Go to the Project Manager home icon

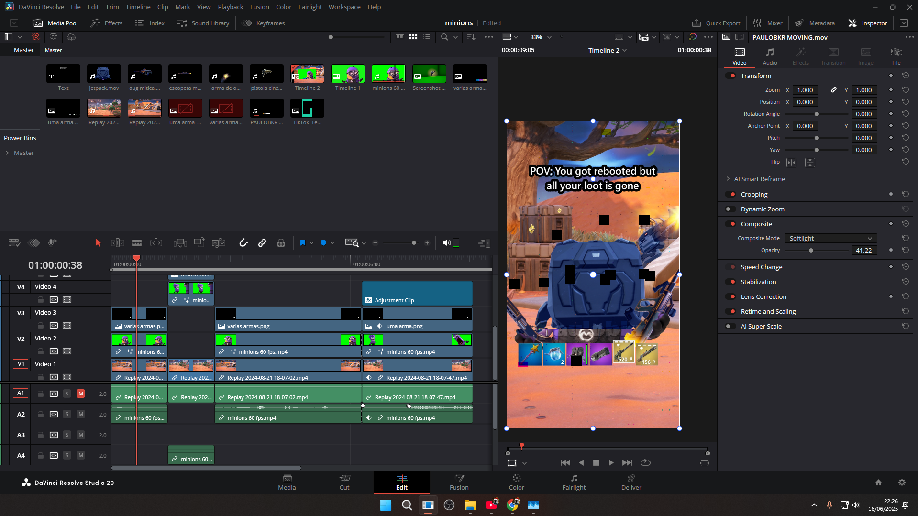[878, 483]
